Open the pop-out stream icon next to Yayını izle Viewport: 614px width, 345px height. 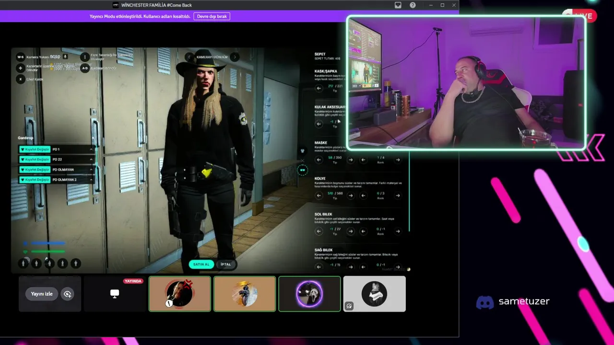click(x=68, y=294)
